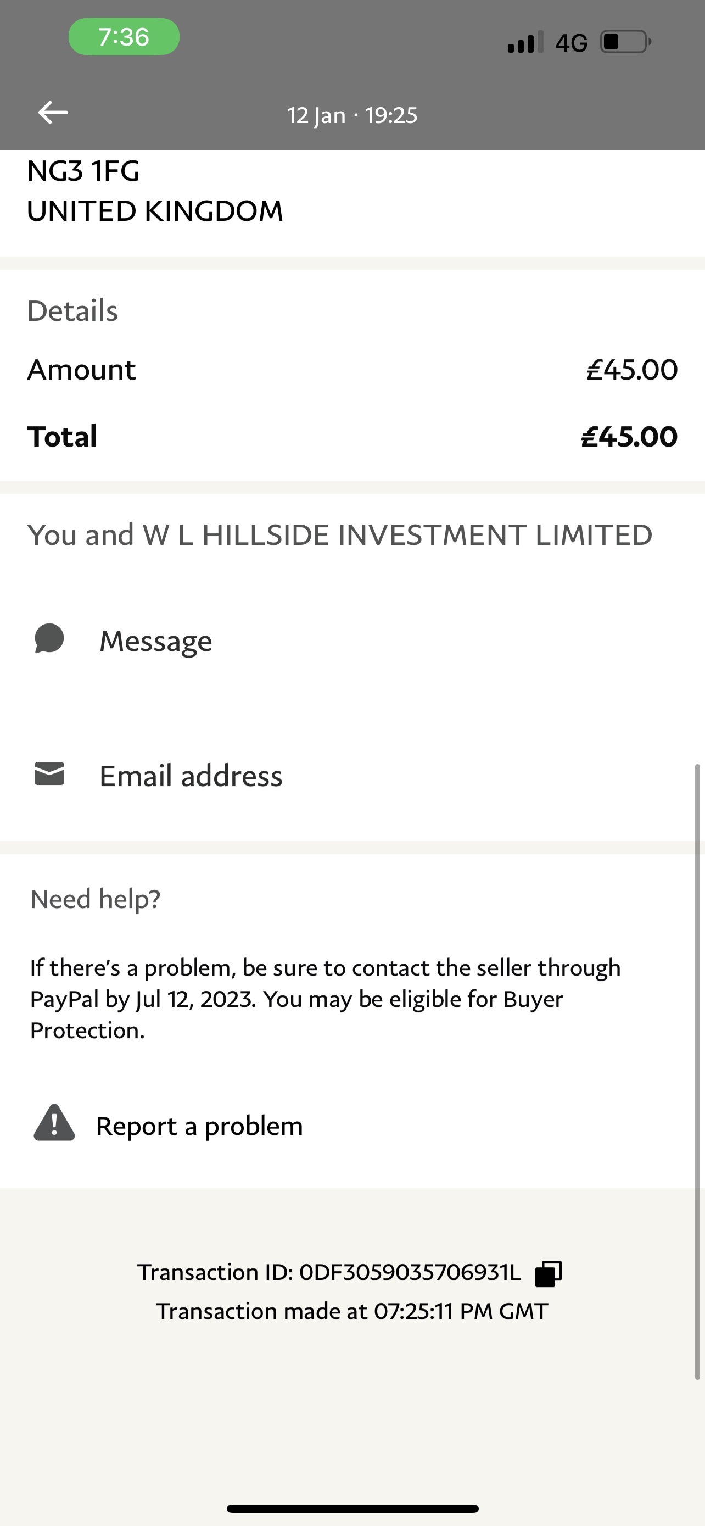Tap the NG3 1FG postcode text
Image resolution: width=705 pixels, height=1526 pixels.
[x=83, y=171]
